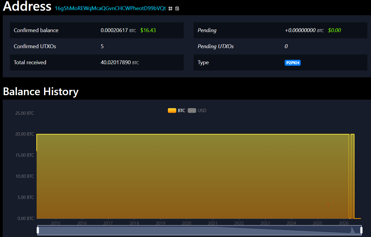This screenshot has width=371, height=237.
Task: Click the chart range navigator bar
Action: [199, 230]
